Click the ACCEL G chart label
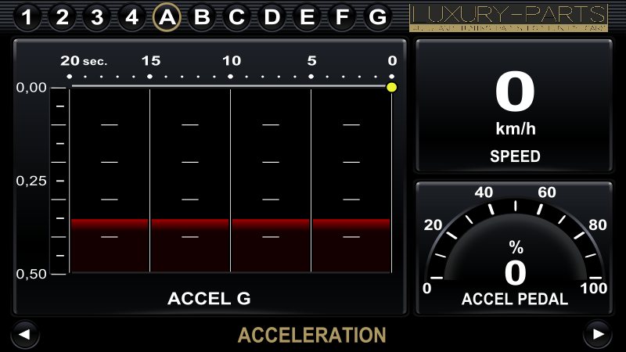This screenshot has height=352, width=626. pyautogui.click(x=209, y=299)
